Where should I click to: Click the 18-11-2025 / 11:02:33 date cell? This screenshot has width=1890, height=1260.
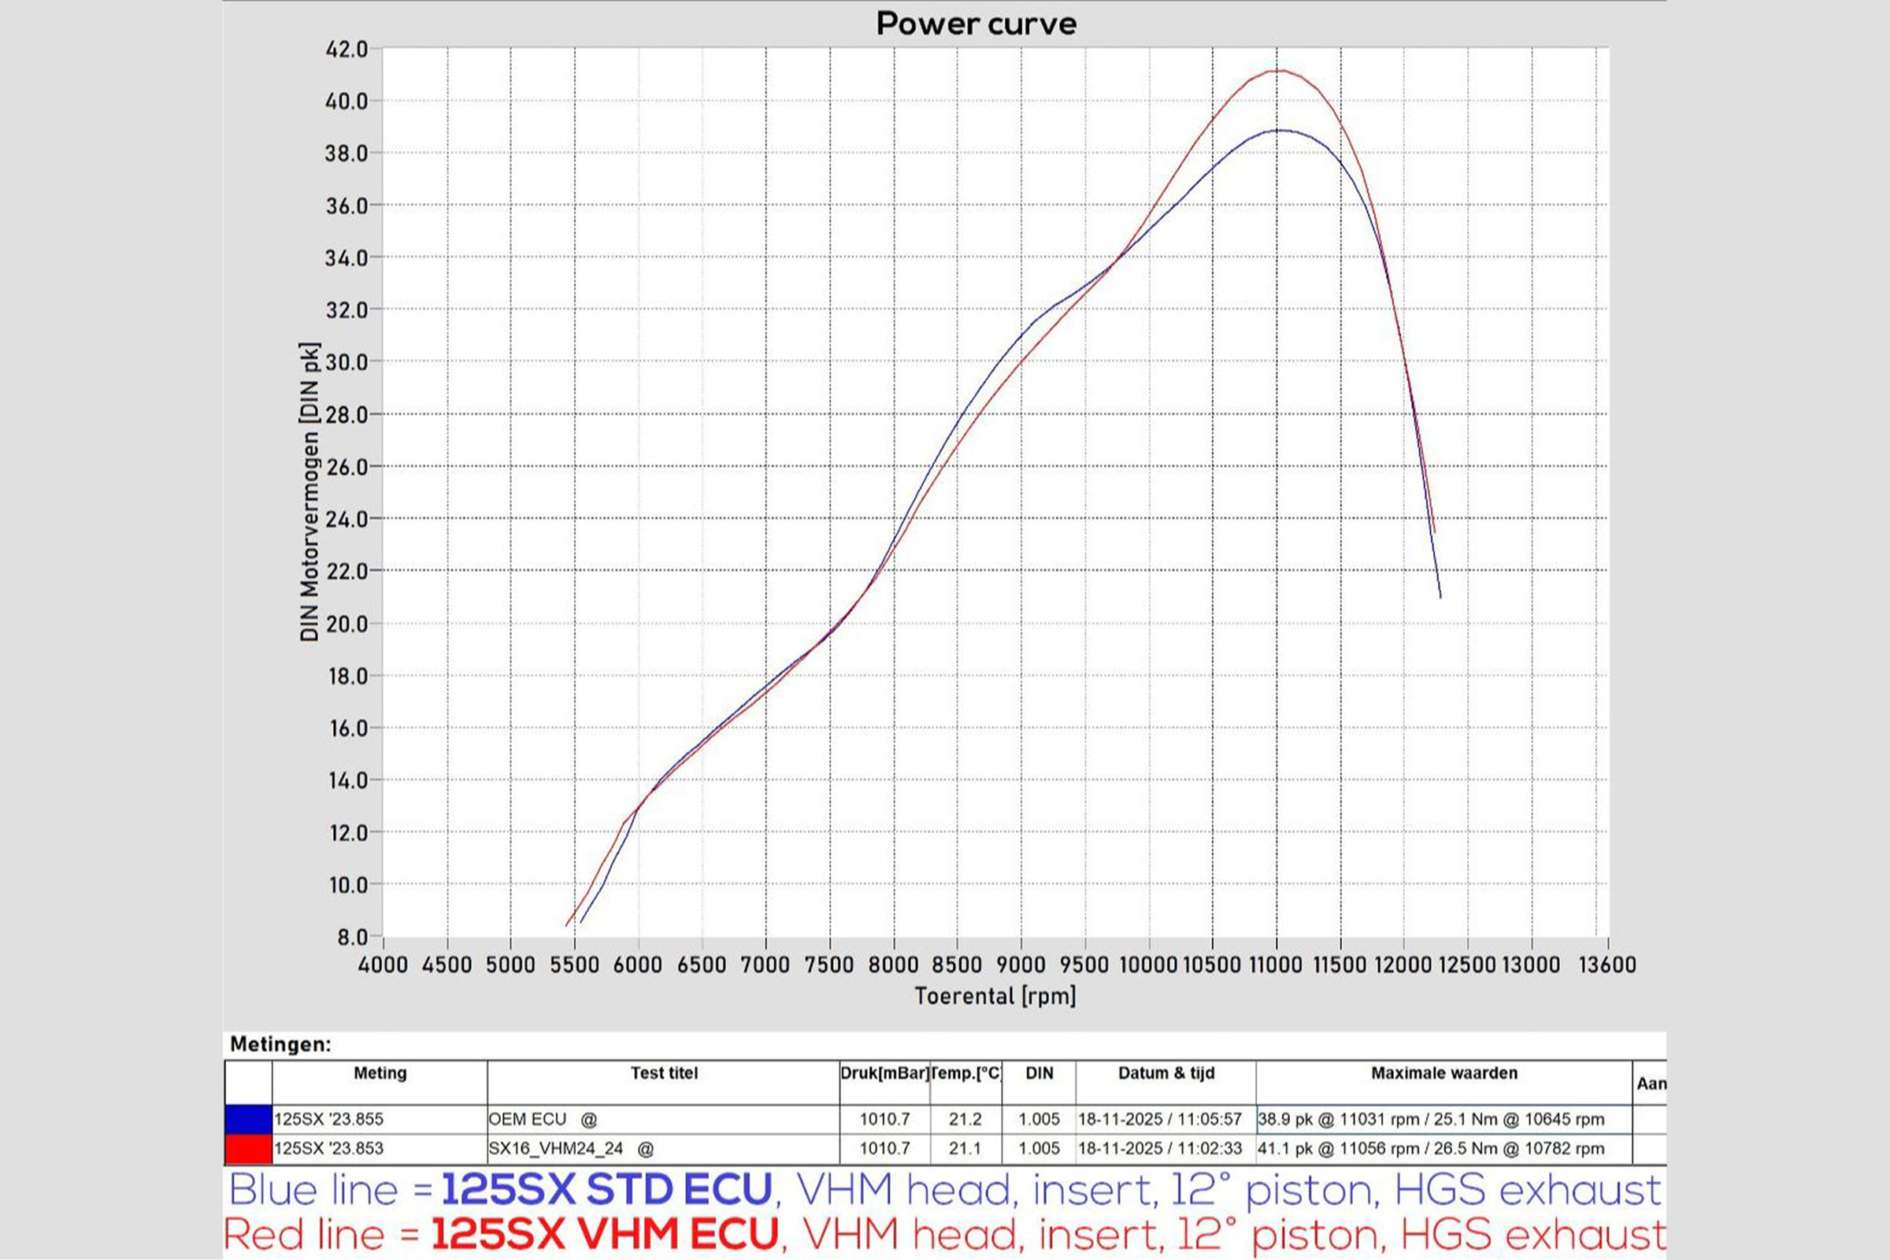coord(1159,1148)
